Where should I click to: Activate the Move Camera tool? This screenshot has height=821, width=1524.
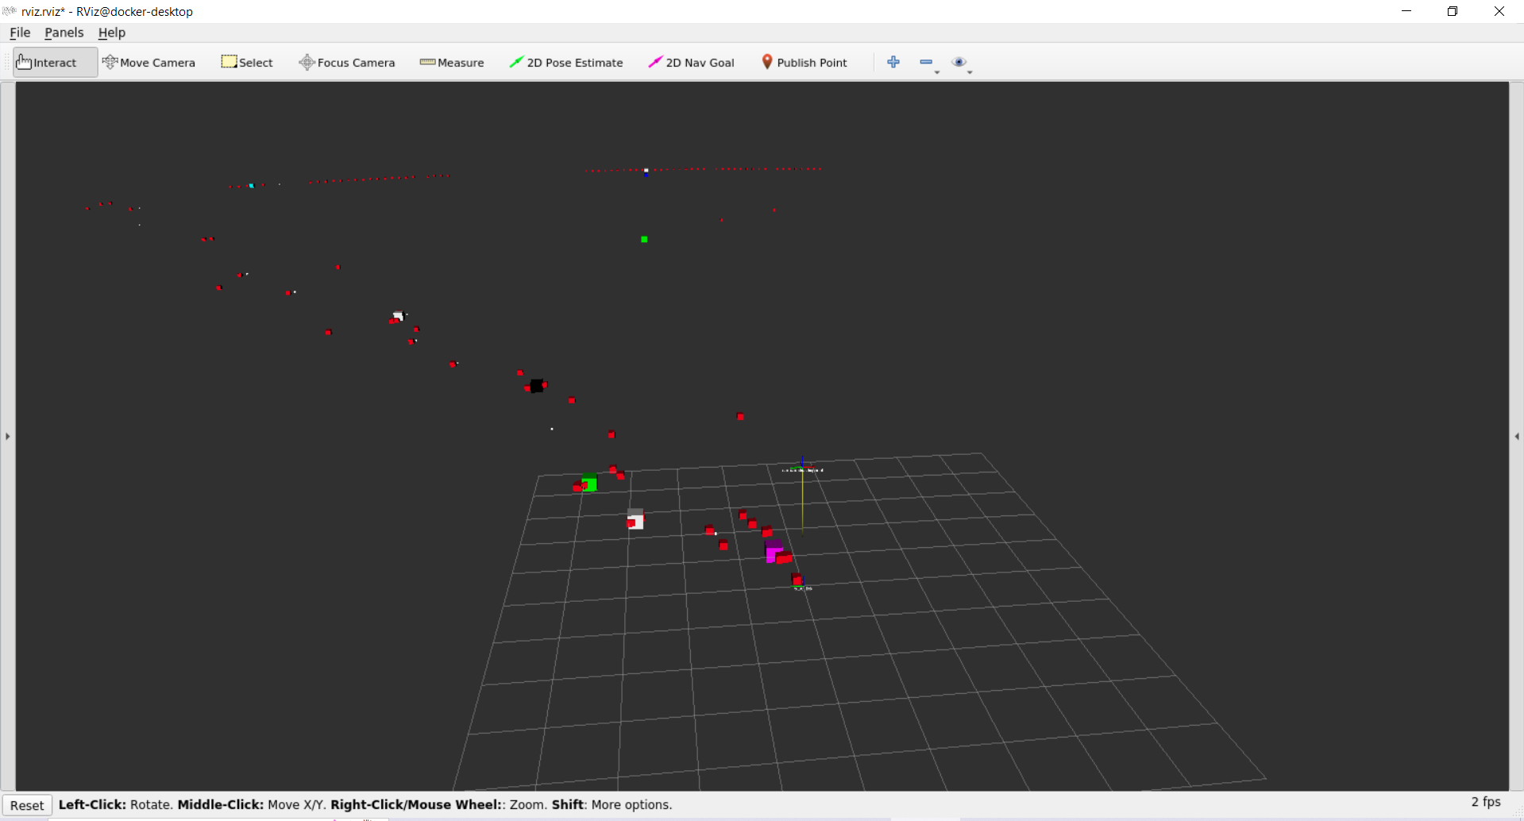point(149,62)
